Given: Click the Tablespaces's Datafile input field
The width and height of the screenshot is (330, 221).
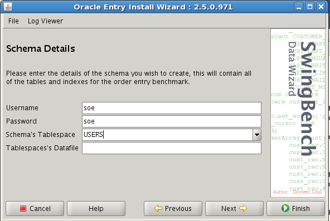Looking at the screenshot, I should [x=172, y=148].
